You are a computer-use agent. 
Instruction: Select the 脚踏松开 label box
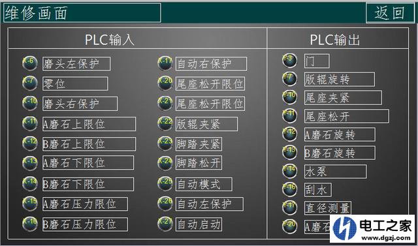click(x=199, y=162)
